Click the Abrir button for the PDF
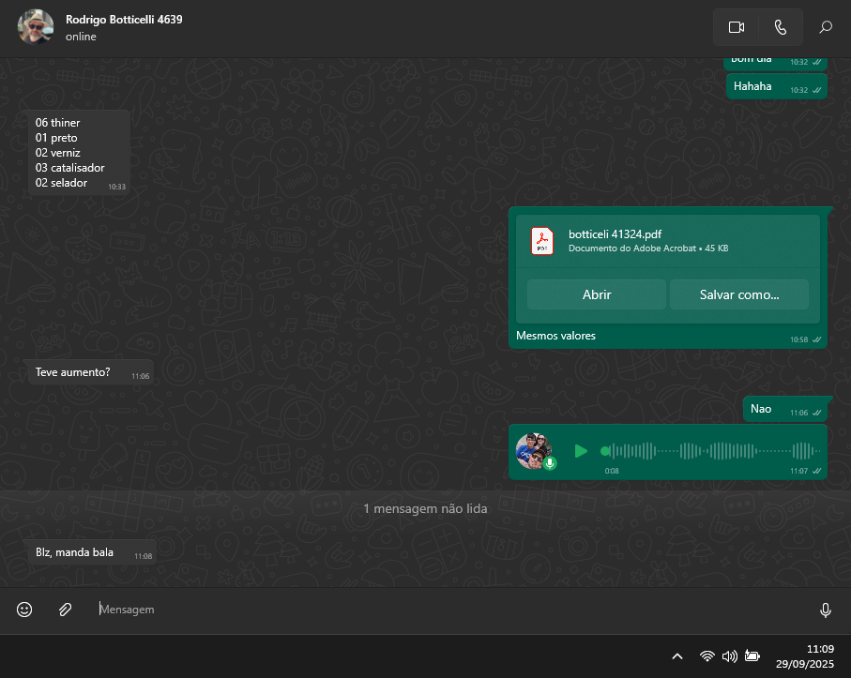This screenshot has height=678, width=851. coord(597,294)
